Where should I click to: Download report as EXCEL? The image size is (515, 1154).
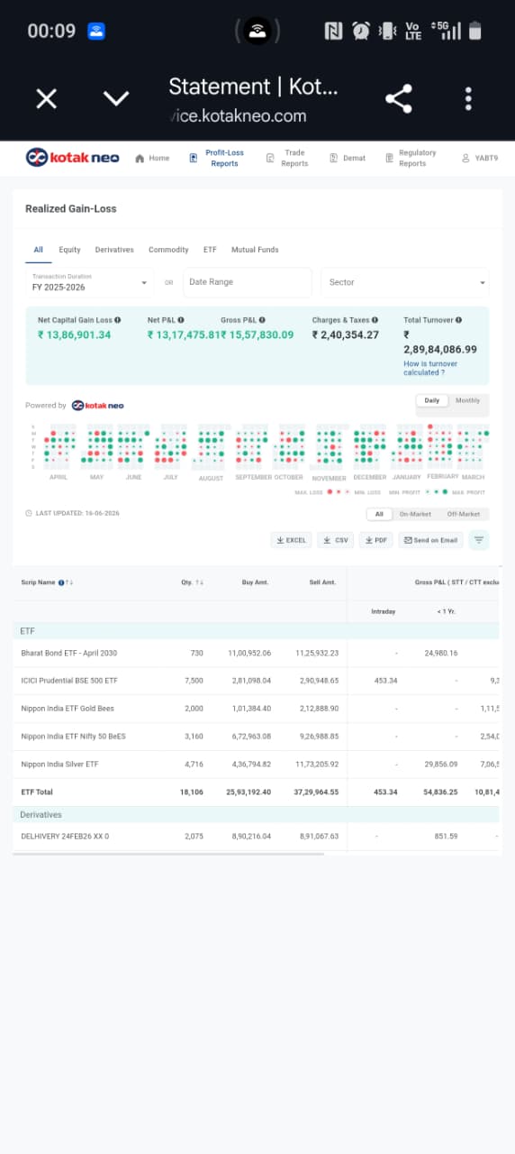tap(291, 540)
